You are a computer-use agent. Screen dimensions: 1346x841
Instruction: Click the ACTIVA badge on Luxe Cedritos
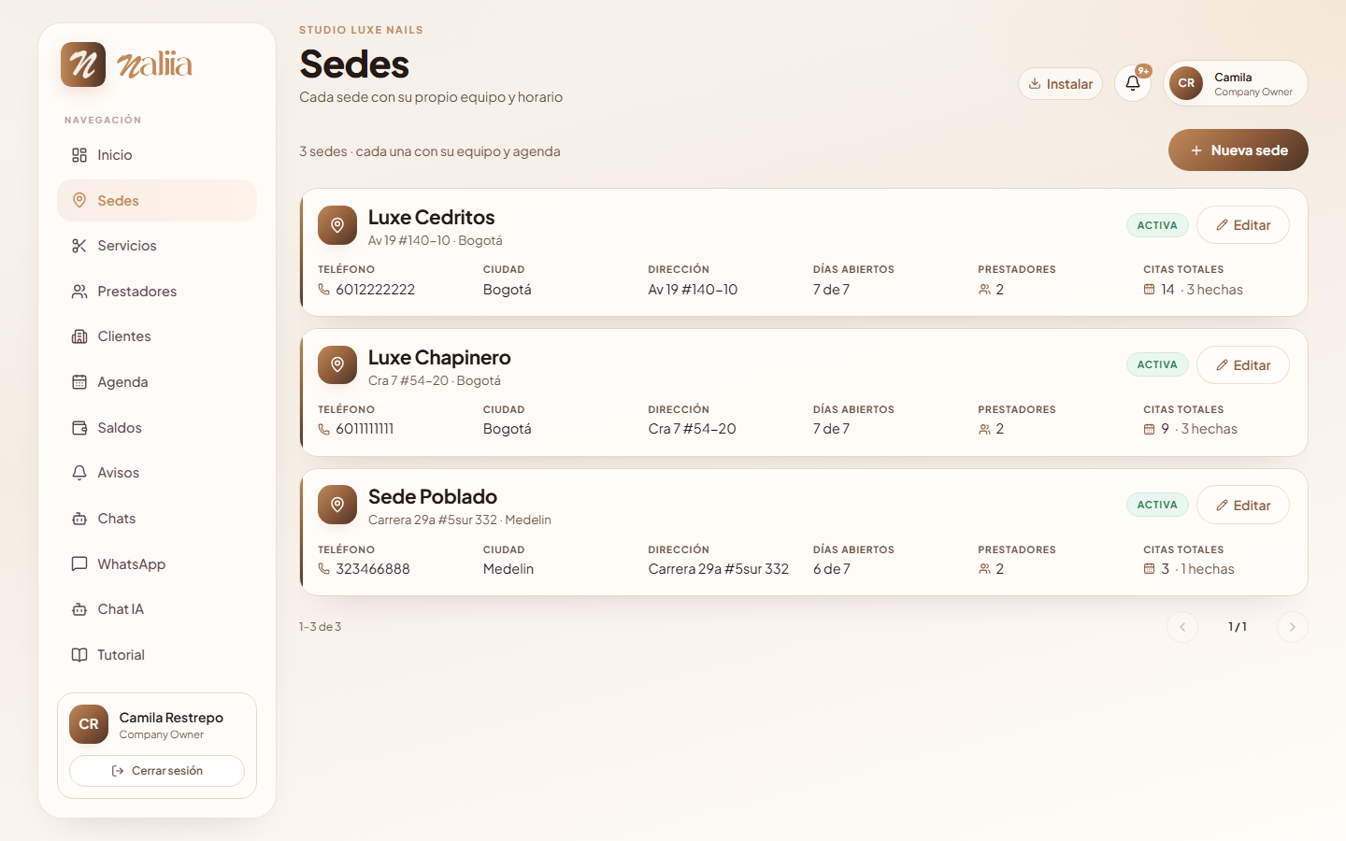click(x=1157, y=225)
